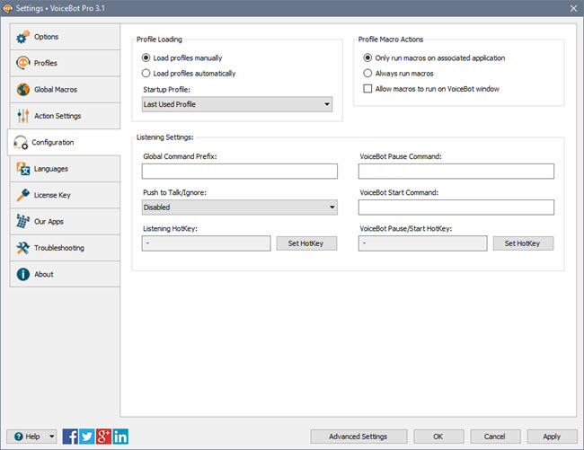Open Advanced Settings
The image size is (584, 450).
pos(358,437)
